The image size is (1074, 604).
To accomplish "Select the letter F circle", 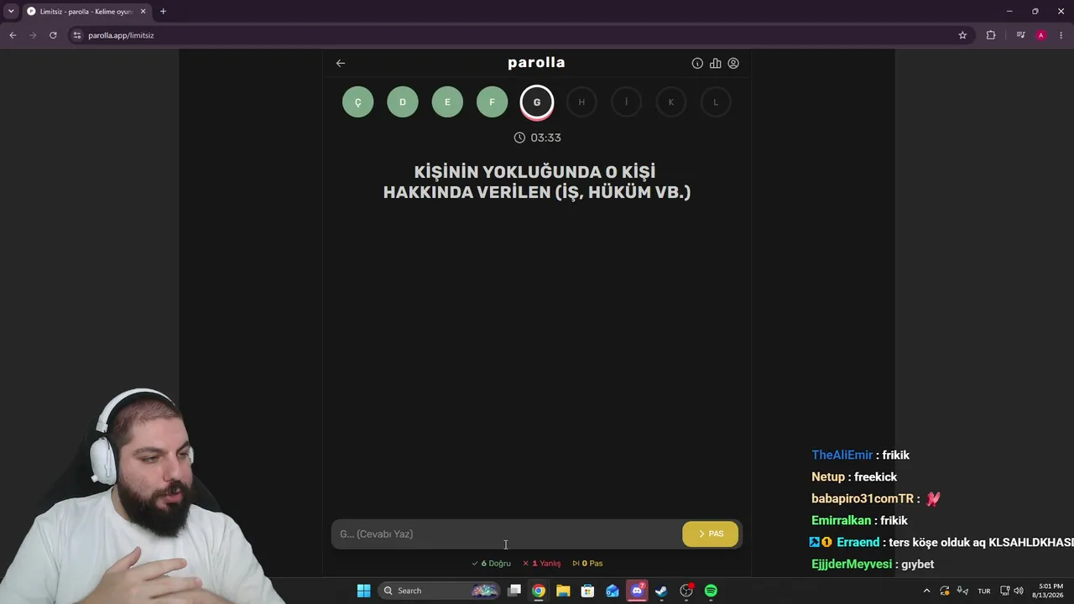I will (492, 102).
